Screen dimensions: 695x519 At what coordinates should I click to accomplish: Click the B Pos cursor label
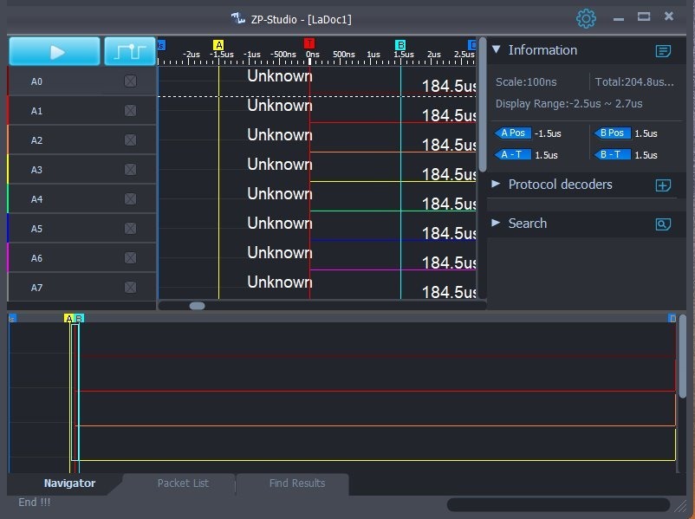(x=612, y=133)
